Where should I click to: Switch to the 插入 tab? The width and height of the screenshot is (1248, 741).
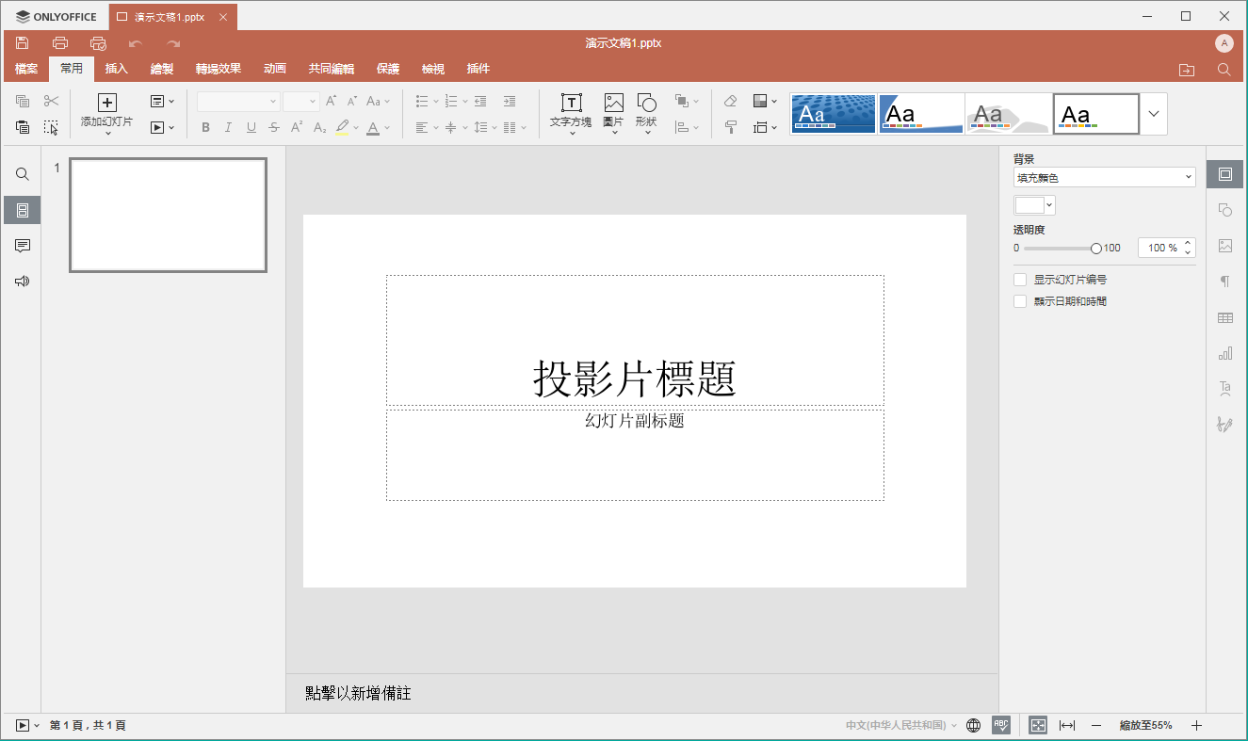117,69
